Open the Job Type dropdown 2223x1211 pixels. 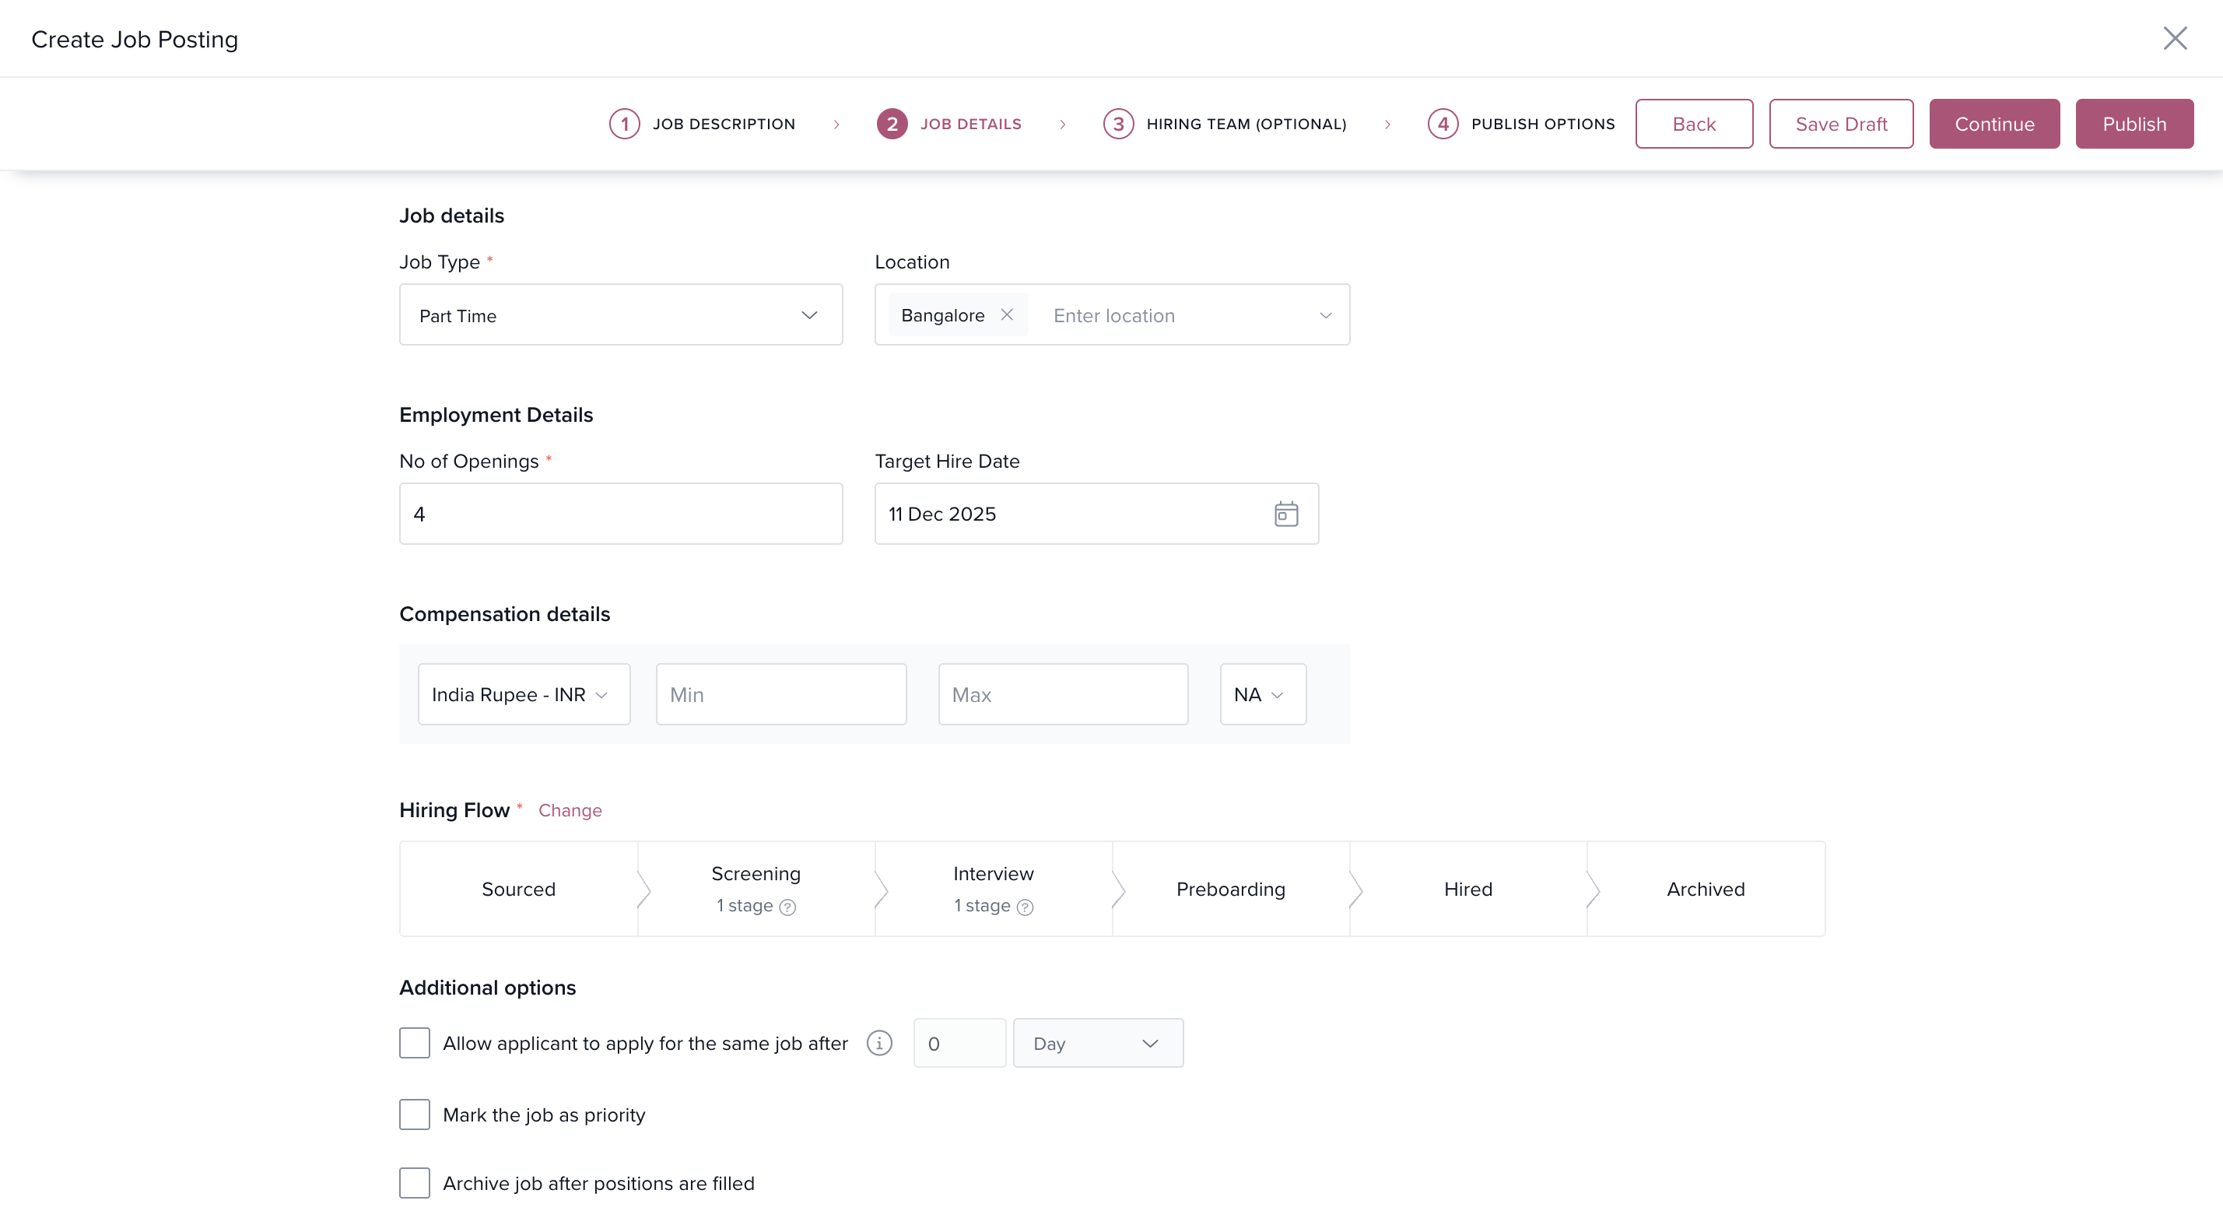click(x=620, y=315)
